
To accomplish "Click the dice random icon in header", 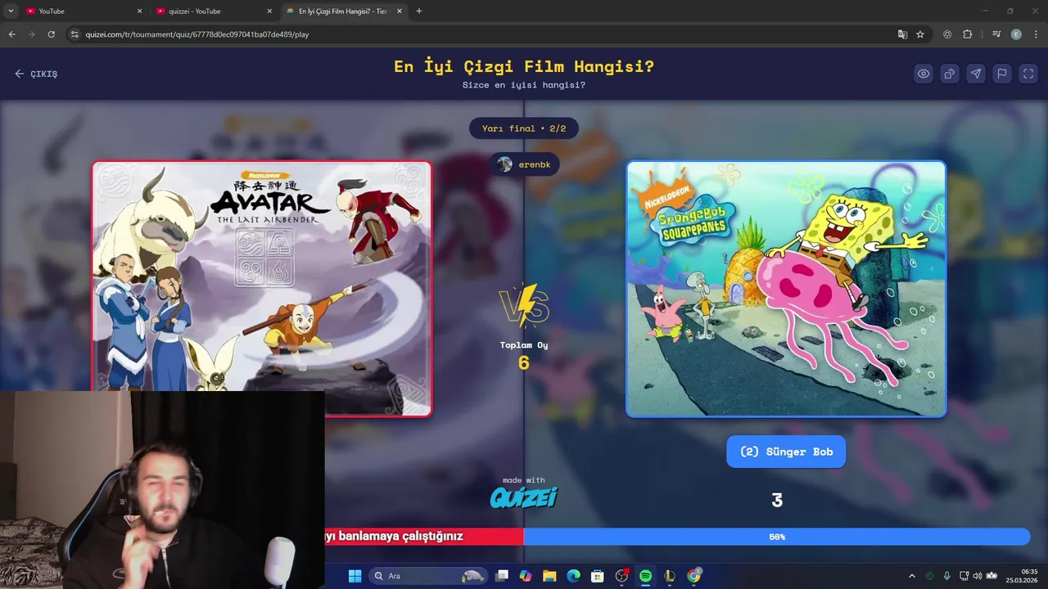I will (950, 74).
